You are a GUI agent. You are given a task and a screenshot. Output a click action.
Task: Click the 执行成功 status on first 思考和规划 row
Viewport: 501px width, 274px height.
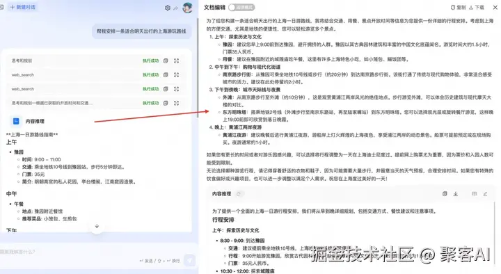point(151,61)
